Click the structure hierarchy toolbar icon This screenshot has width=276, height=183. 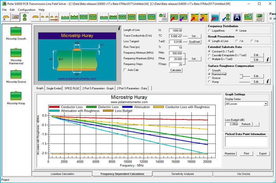click(x=163, y=17)
